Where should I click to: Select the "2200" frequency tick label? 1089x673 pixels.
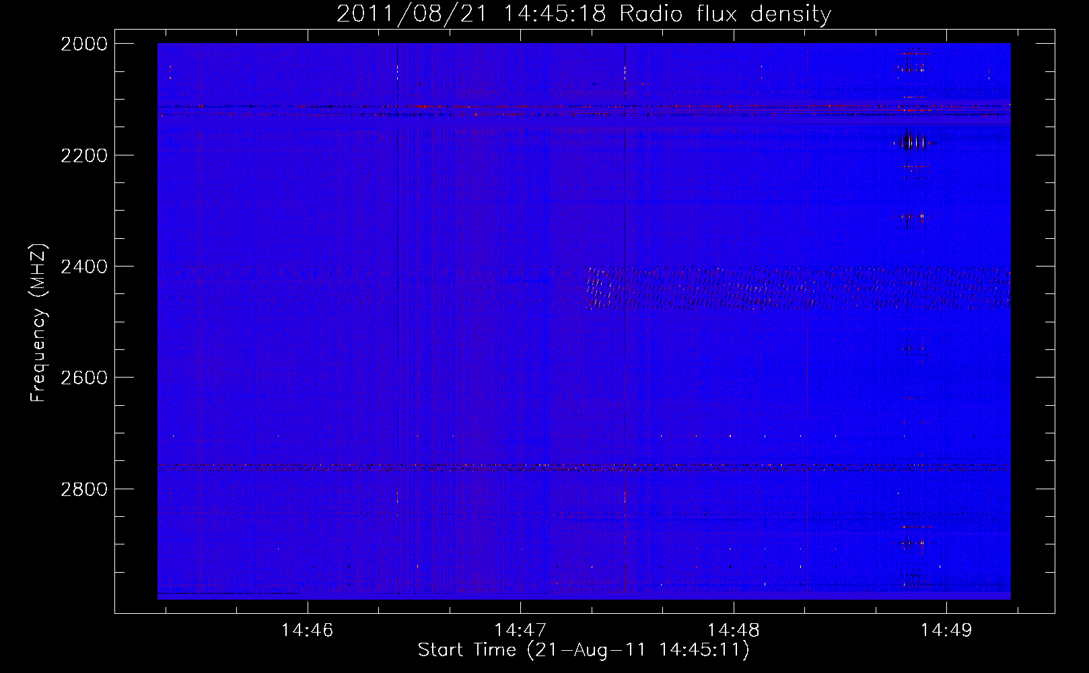(84, 155)
